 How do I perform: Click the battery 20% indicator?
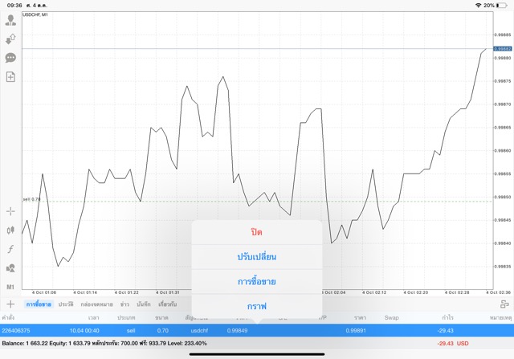[x=496, y=6]
